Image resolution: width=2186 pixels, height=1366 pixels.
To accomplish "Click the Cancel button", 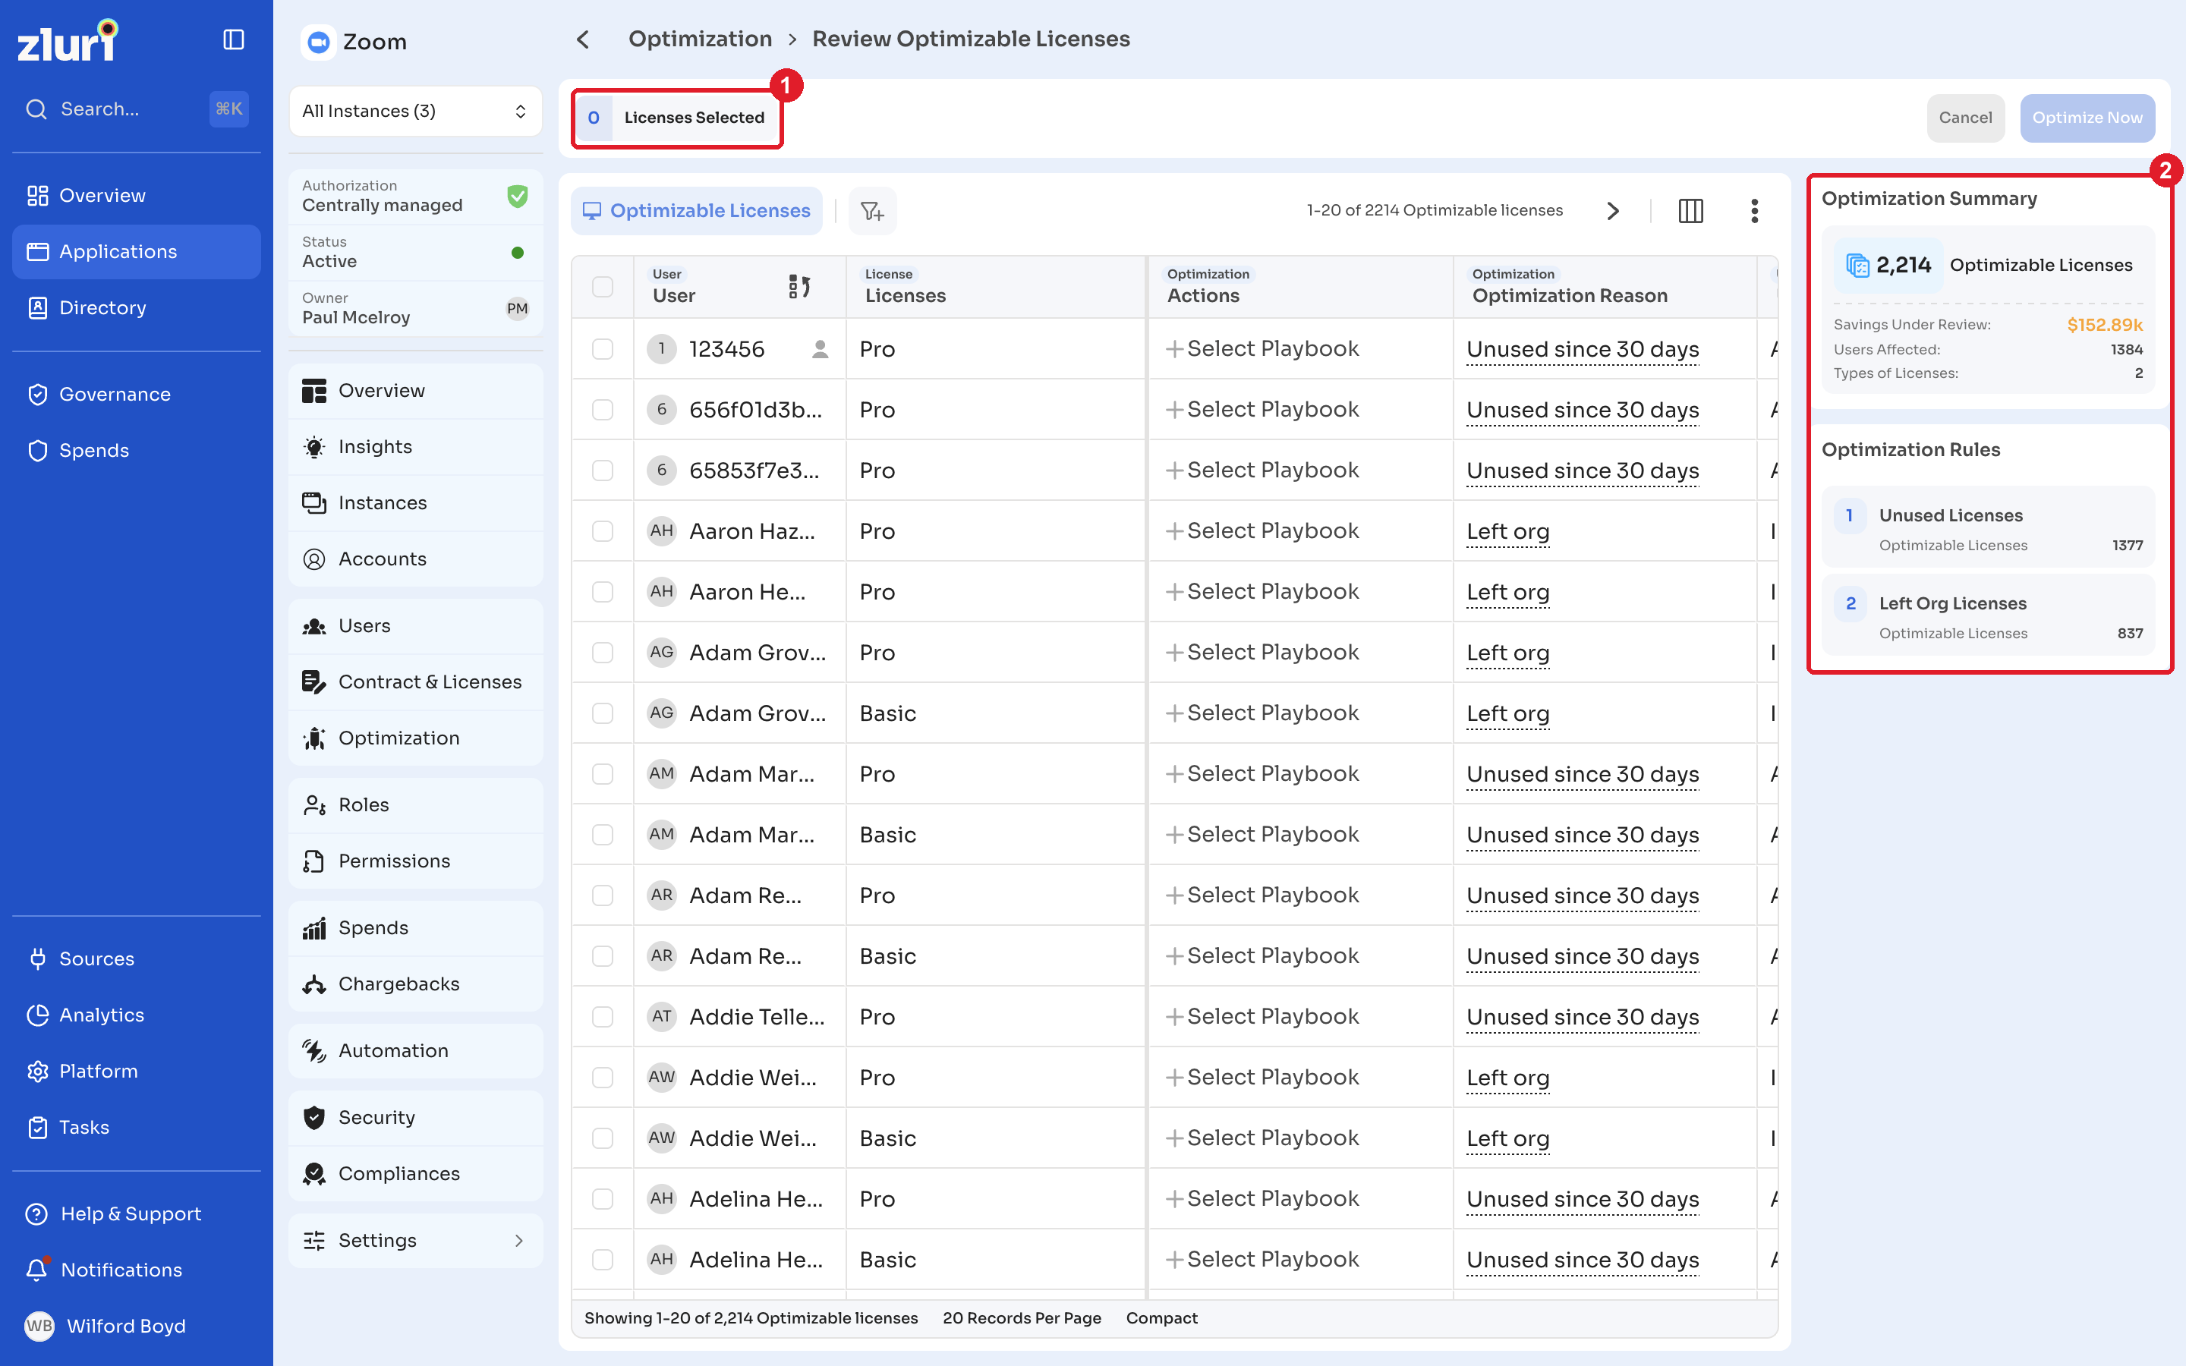I will pos(1964,118).
